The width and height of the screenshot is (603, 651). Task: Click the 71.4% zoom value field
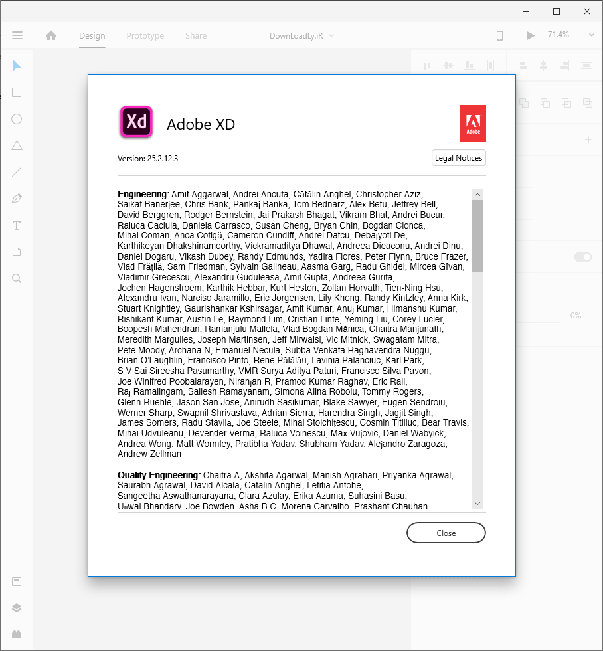559,35
